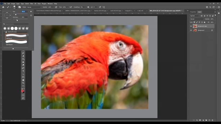Screen dimensions: 221x124
Task: Open the painting Mode dropdown
Action: 34,7
